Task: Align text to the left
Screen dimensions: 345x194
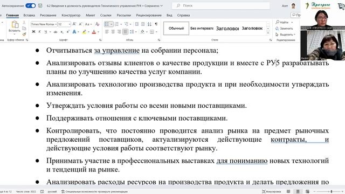Action: (x=107, y=32)
